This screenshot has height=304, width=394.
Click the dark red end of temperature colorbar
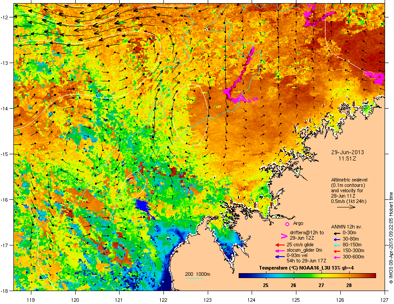[374, 276]
